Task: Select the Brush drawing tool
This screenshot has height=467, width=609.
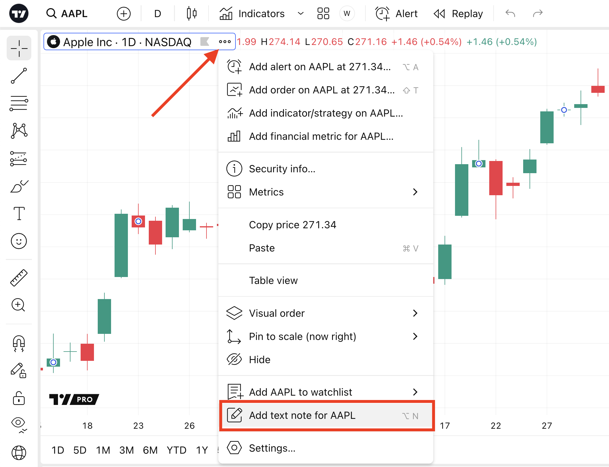Action: 19,186
